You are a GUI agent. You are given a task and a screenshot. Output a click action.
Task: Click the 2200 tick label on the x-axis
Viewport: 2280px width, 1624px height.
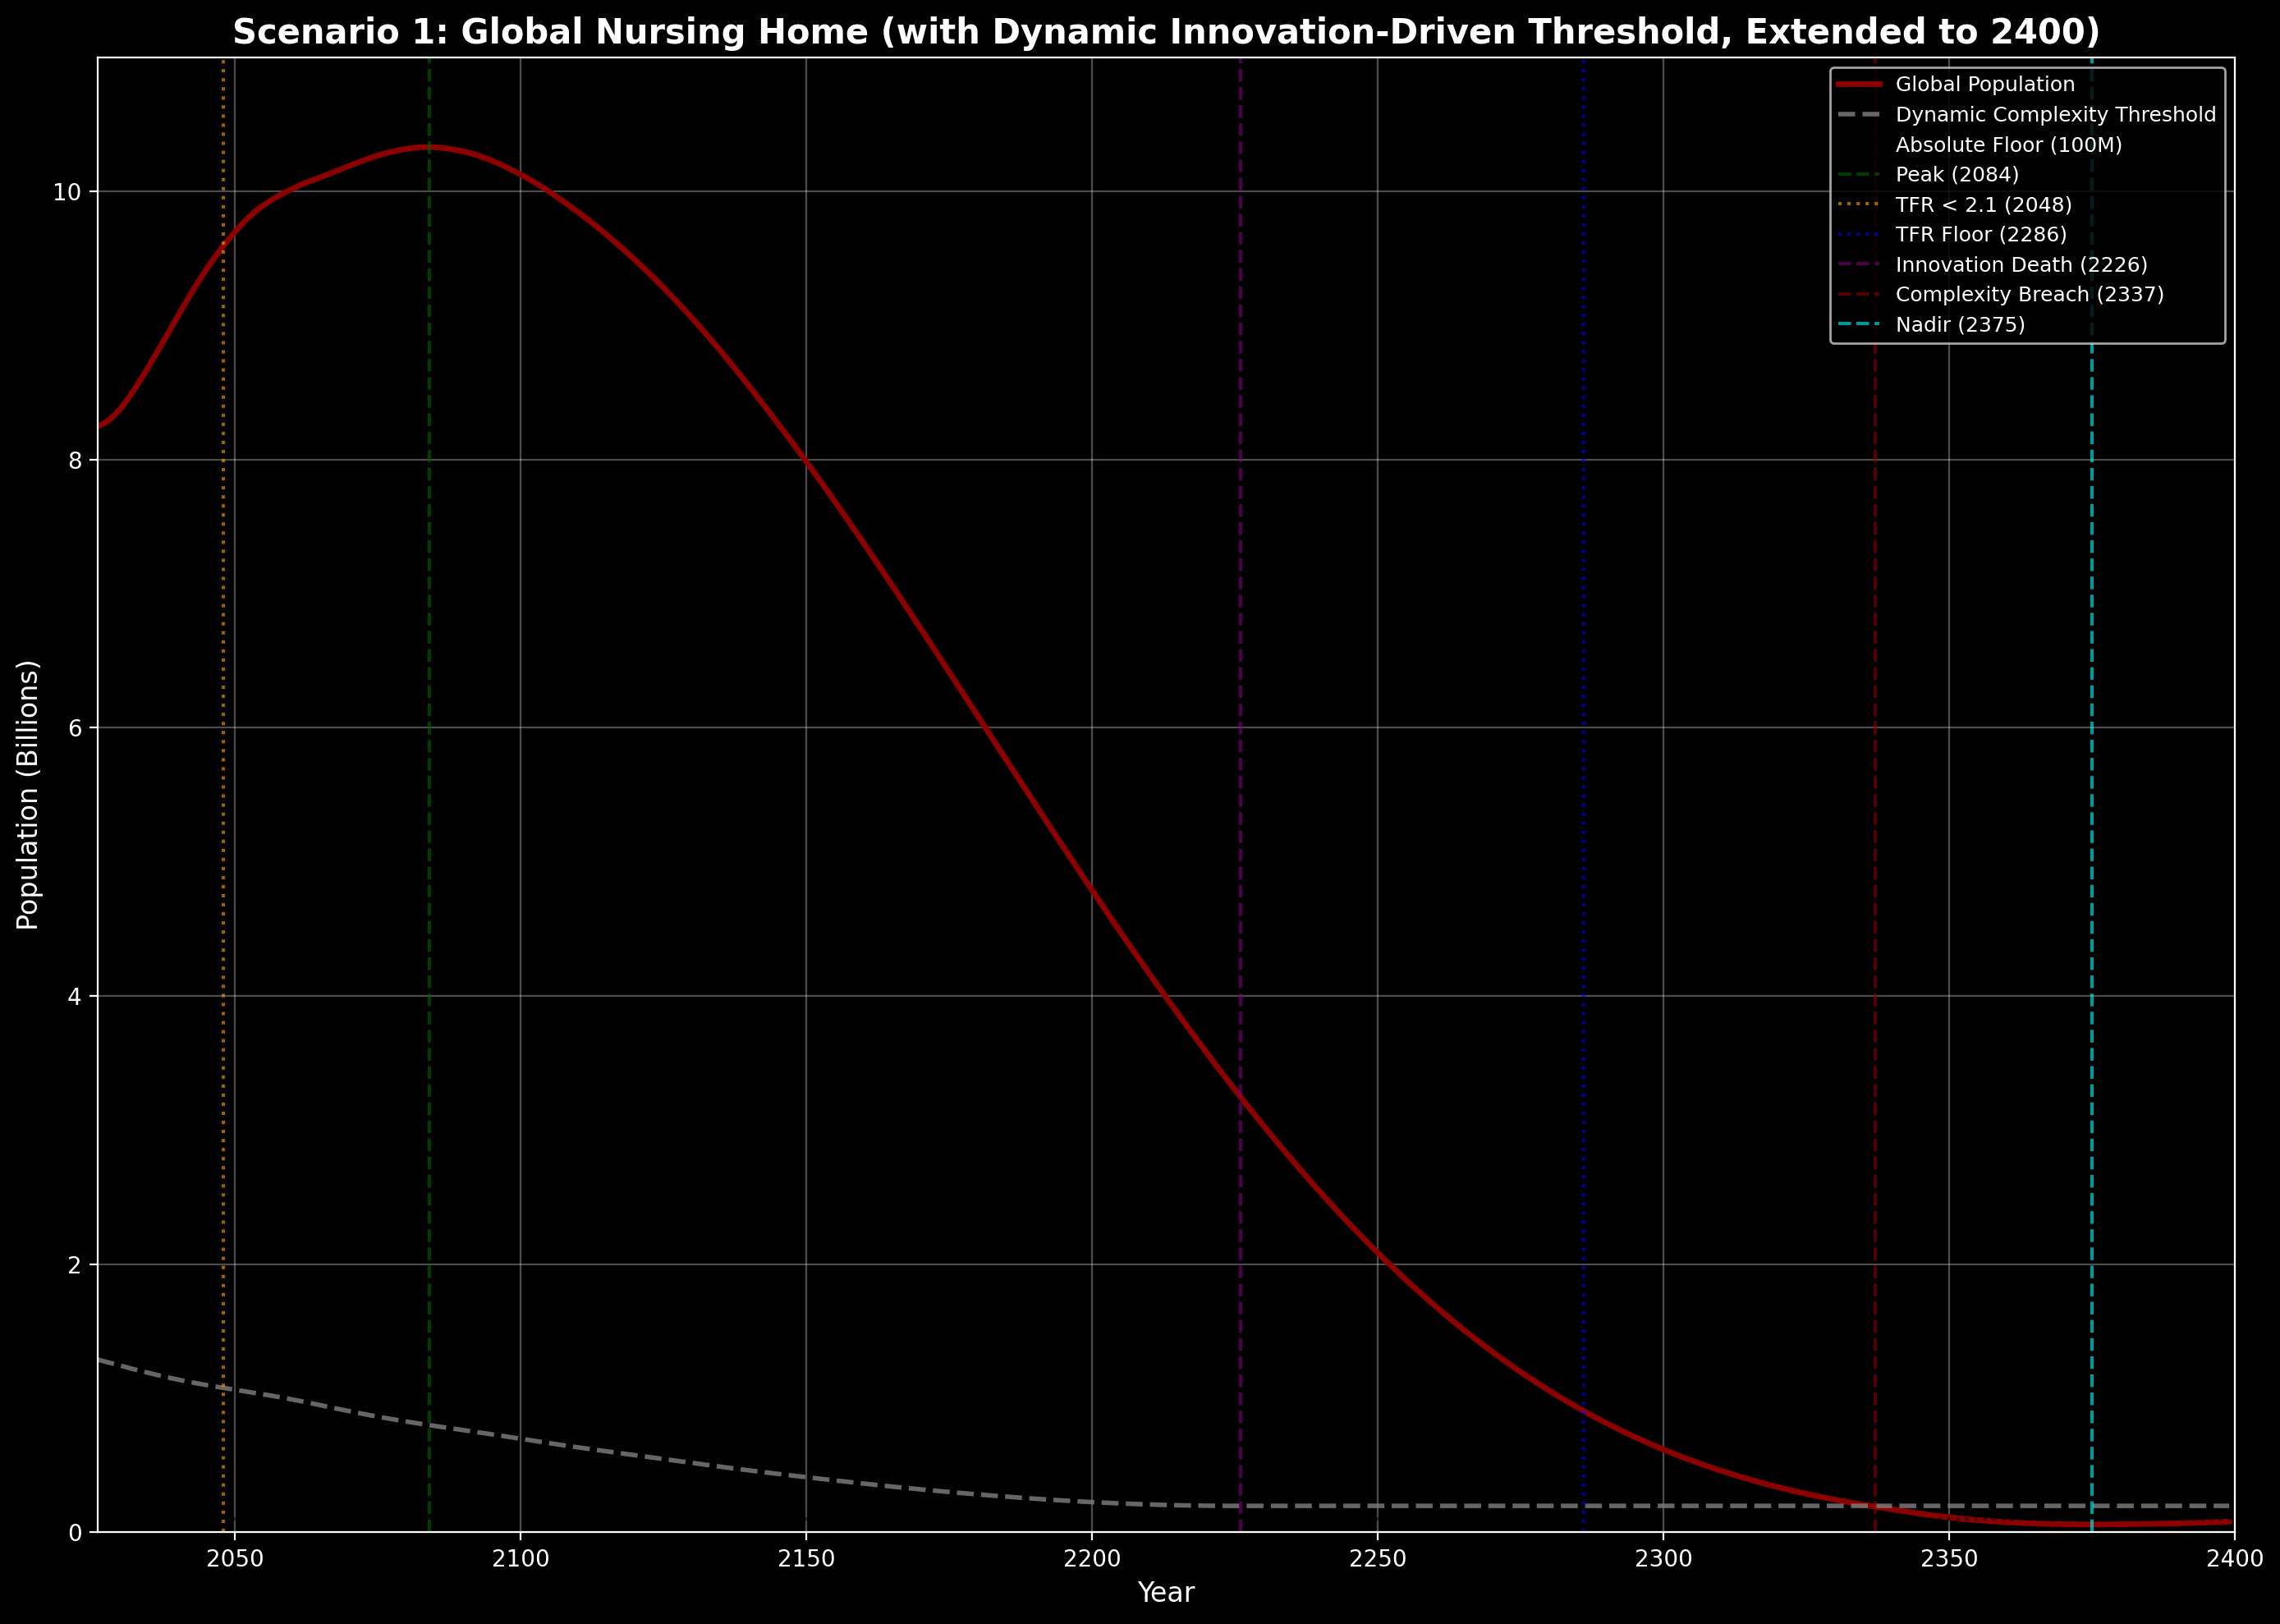tap(1091, 1559)
